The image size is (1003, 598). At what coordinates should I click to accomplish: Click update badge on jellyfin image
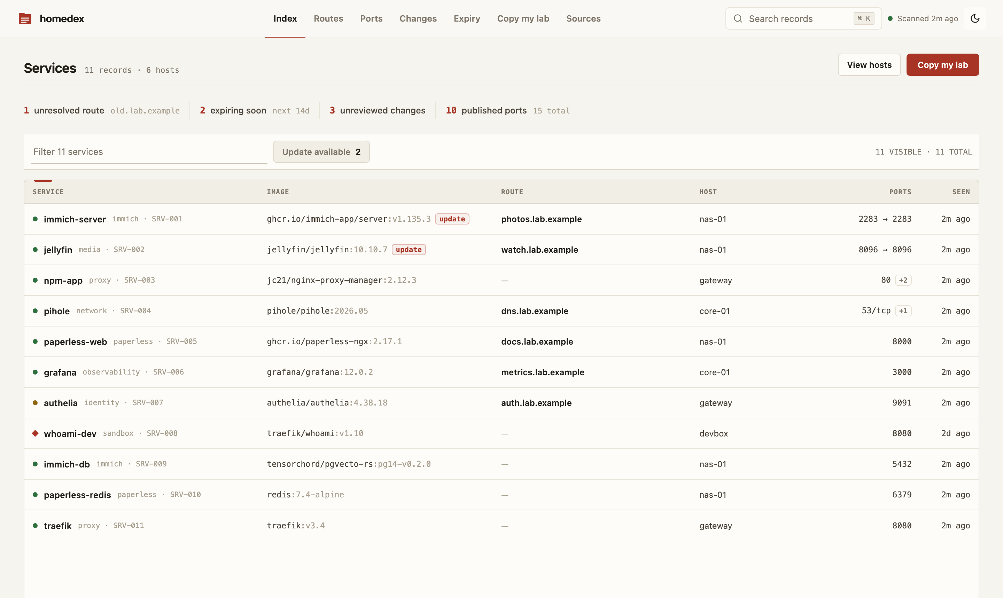[x=409, y=250]
